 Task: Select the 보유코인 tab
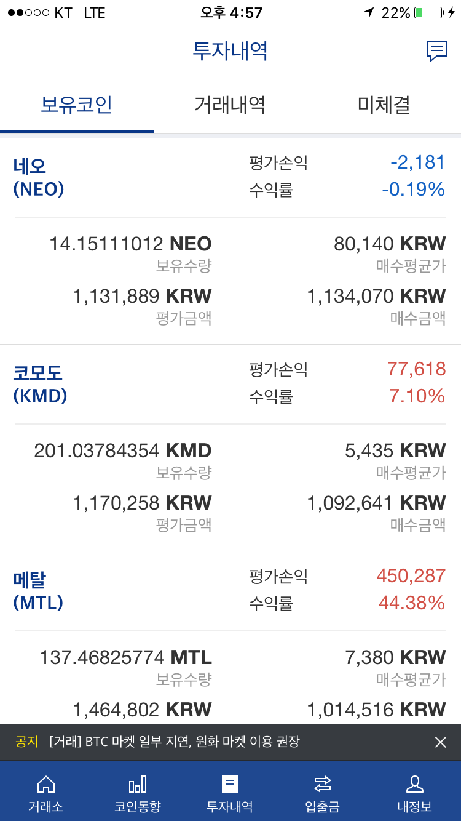pos(77,105)
